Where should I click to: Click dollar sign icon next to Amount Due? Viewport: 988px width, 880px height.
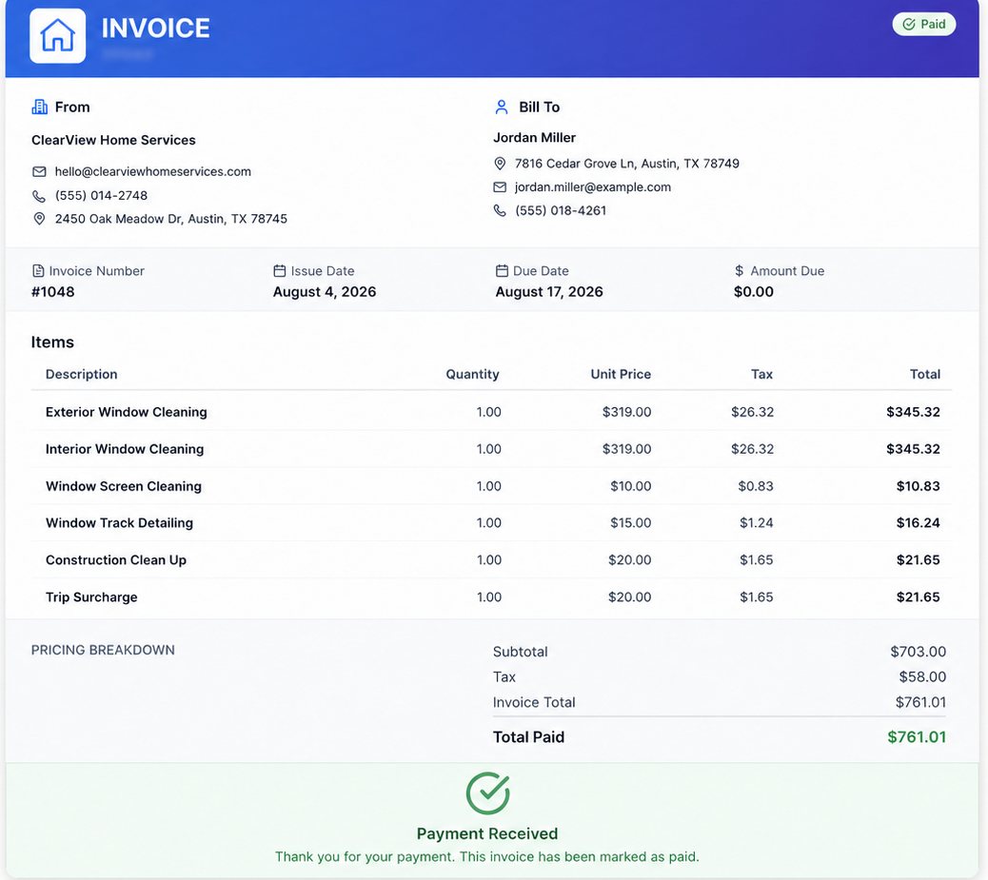tap(740, 271)
